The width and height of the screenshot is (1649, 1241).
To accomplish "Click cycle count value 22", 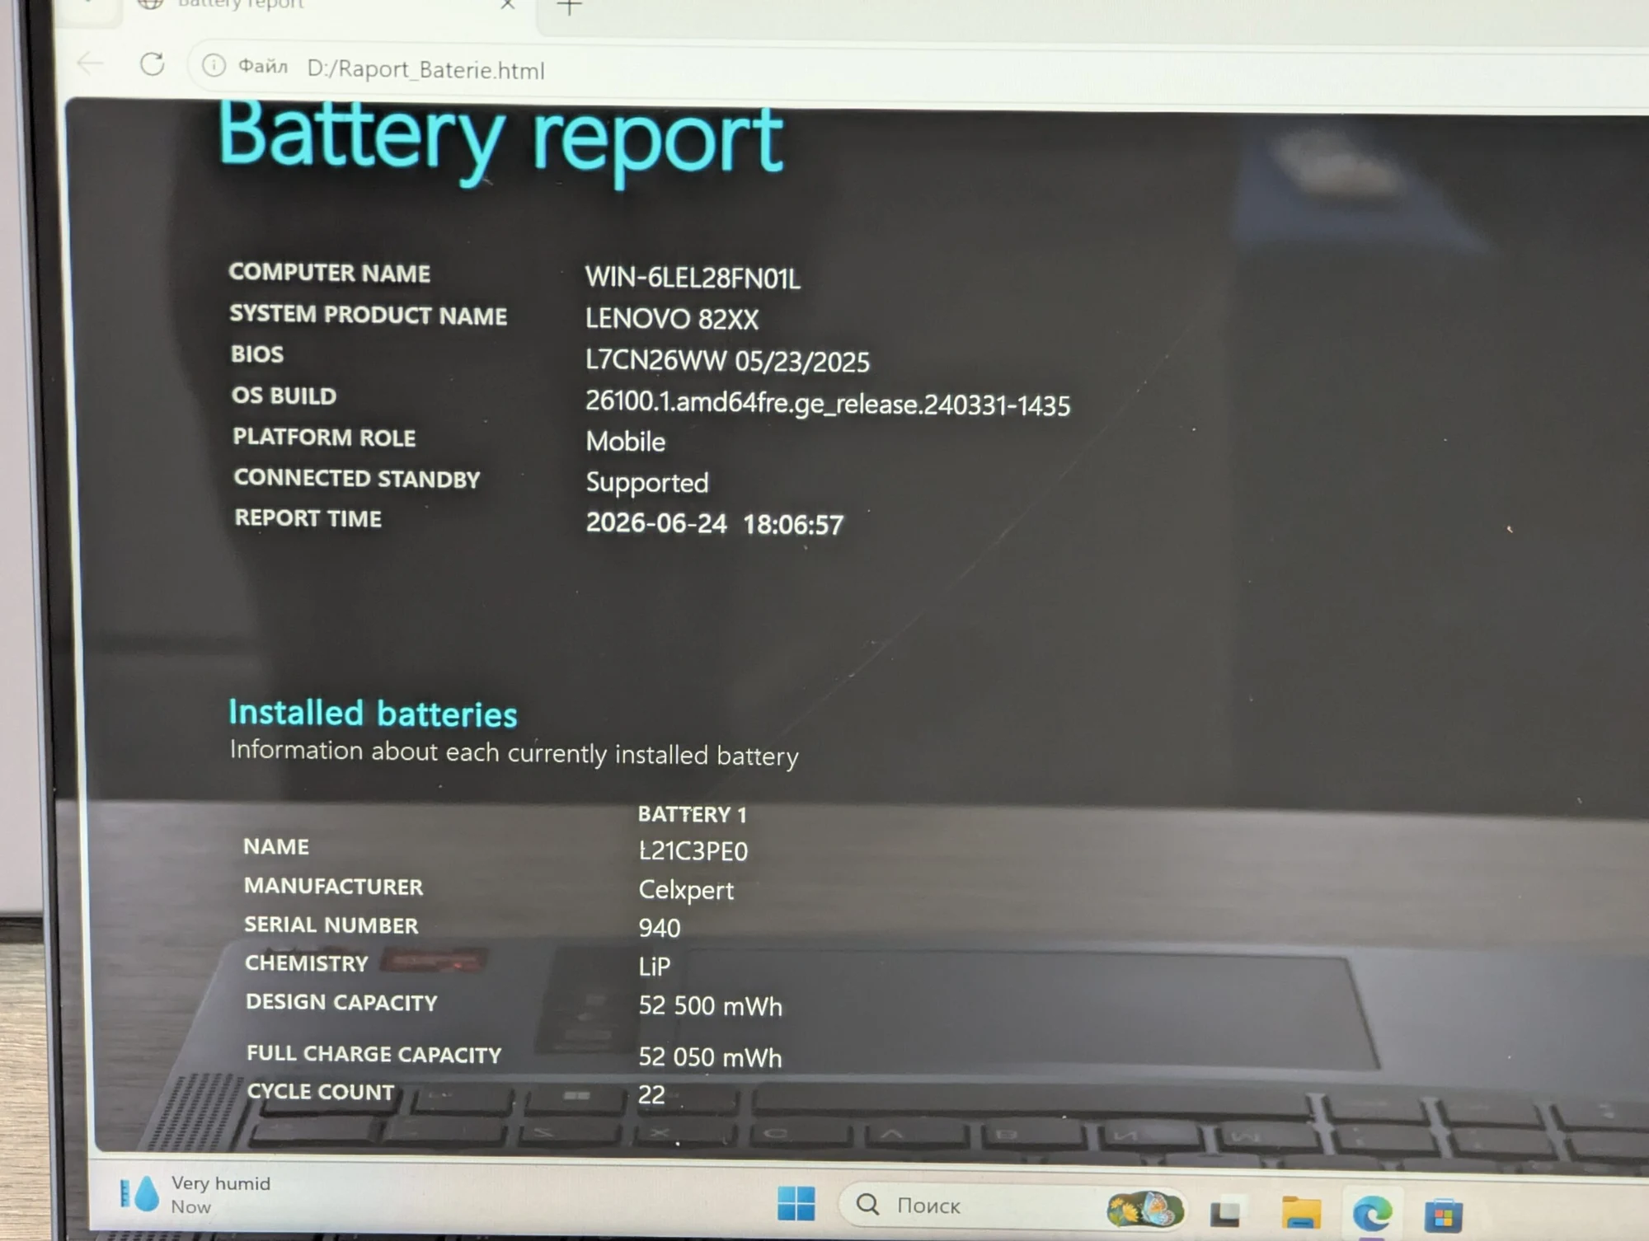I will [x=651, y=1094].
